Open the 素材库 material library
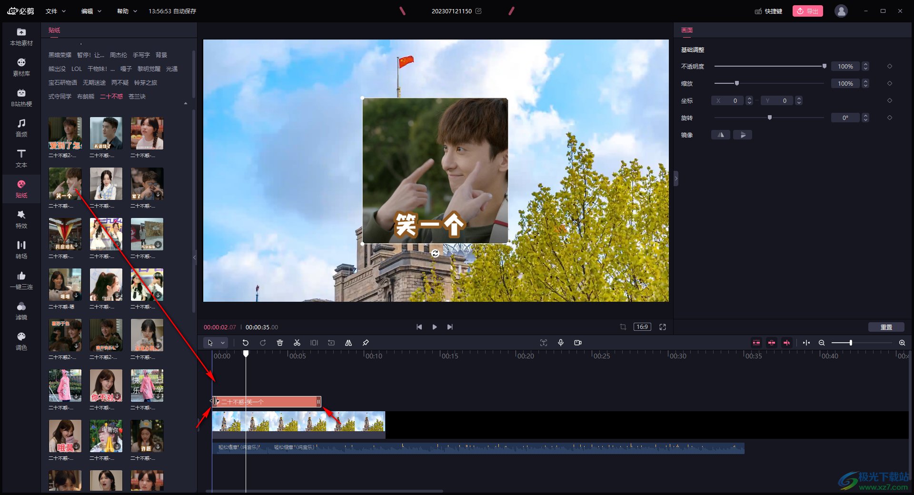The width and height of the screenshot is (914, 495). 21,68
